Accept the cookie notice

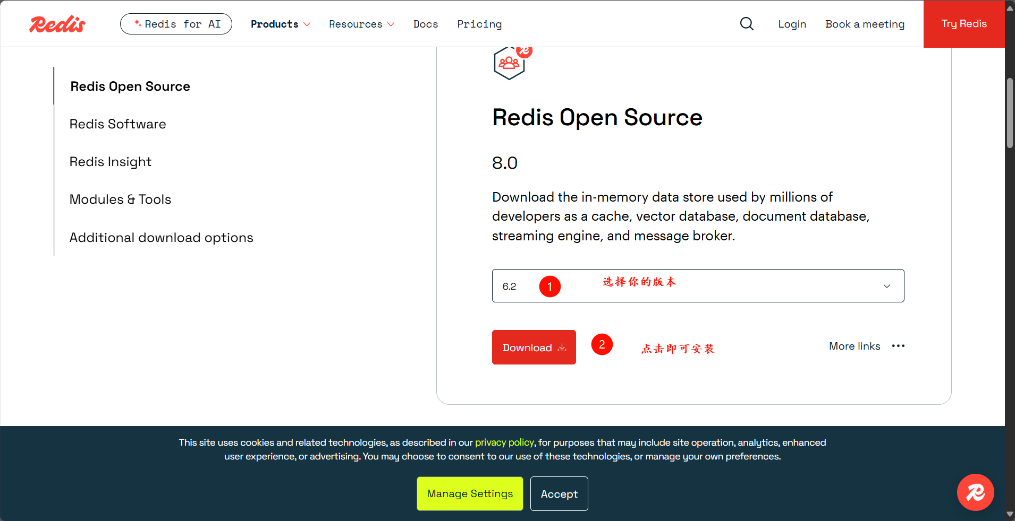tap(559, 493)
